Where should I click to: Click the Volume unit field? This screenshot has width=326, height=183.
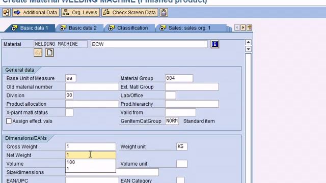(182, 164)
